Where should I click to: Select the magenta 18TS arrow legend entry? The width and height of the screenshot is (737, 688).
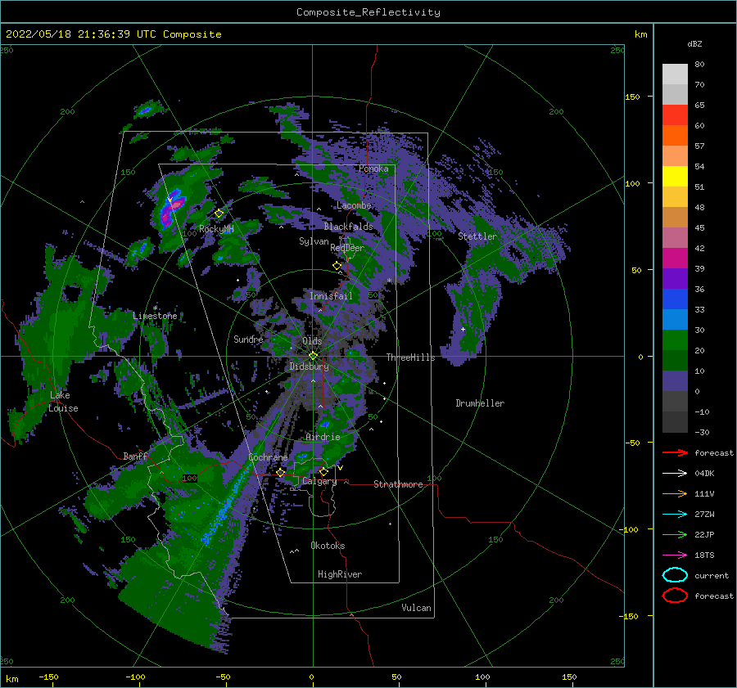point(675,555)
